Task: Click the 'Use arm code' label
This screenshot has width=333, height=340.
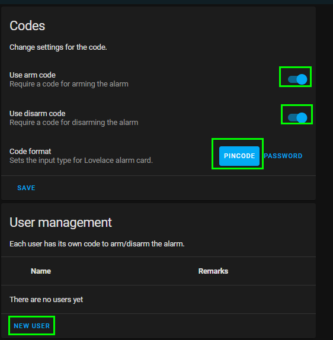Action: (33, 75)
